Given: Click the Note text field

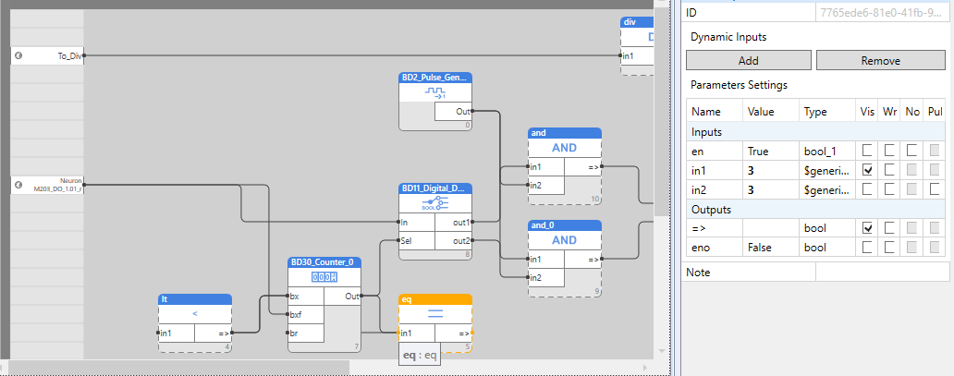Looking at the screenshot, I should click(881, 272).
